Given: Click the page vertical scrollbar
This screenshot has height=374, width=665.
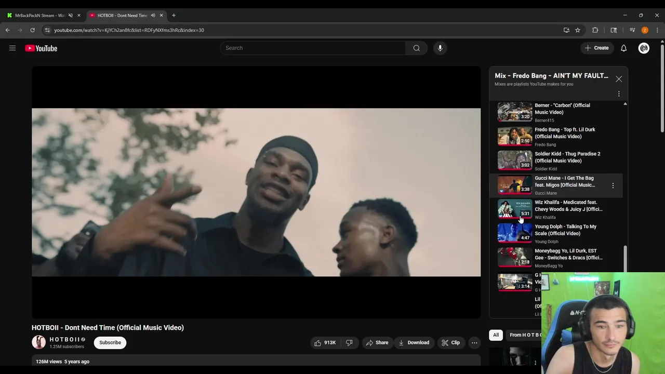Looking at the screenshot, I should pos(662,88).
